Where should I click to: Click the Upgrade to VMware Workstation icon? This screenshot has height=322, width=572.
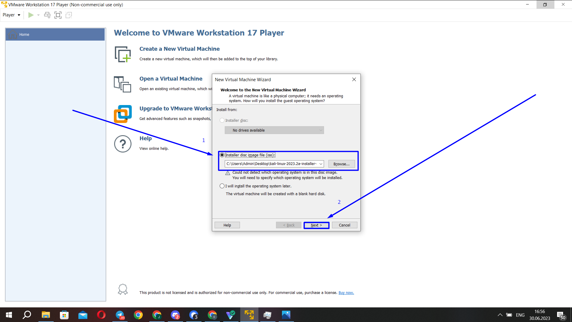(x=123, y=114)
